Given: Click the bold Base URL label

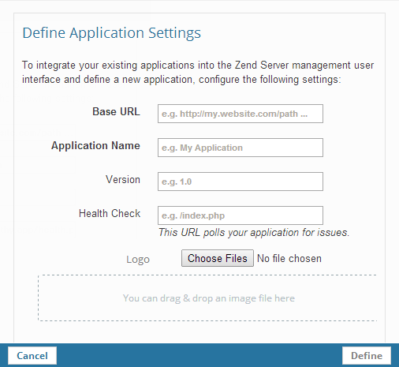Looking at the screenshot, I should (x=116, y=111).
